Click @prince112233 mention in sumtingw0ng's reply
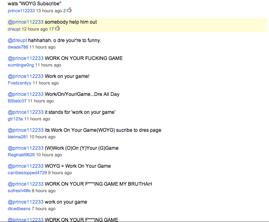The height and width of the screenshot is (222, 269). (x=25, y=58)
